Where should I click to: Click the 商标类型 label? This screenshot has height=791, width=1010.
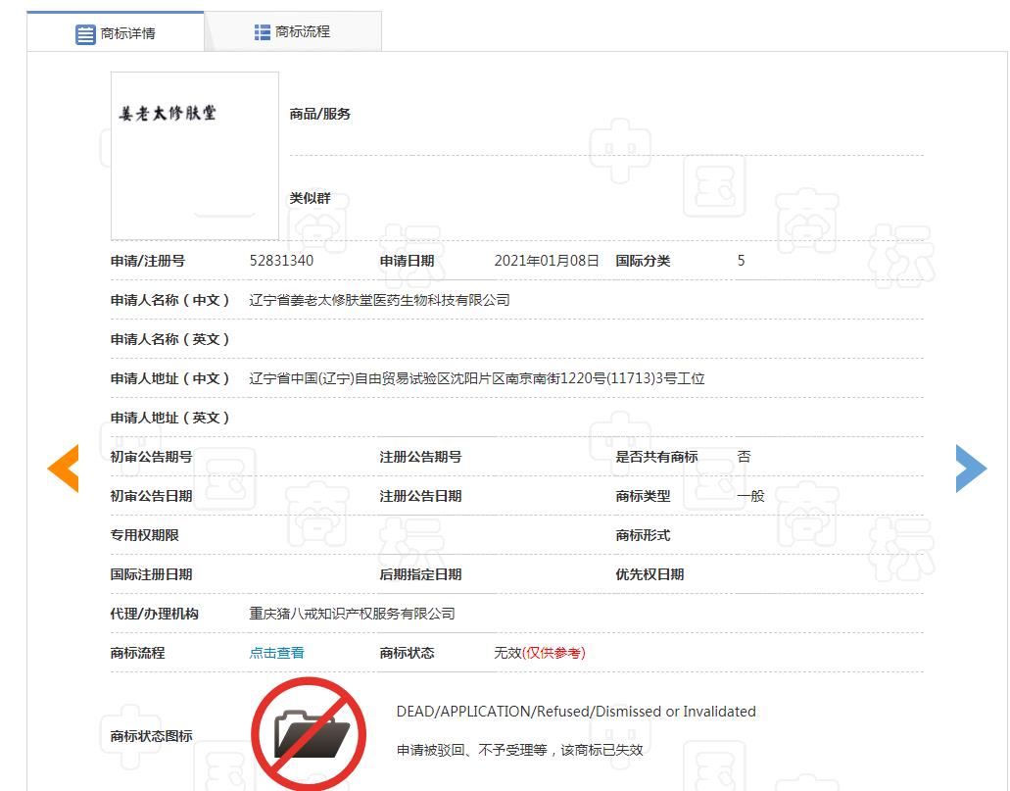tap(643, 496)
